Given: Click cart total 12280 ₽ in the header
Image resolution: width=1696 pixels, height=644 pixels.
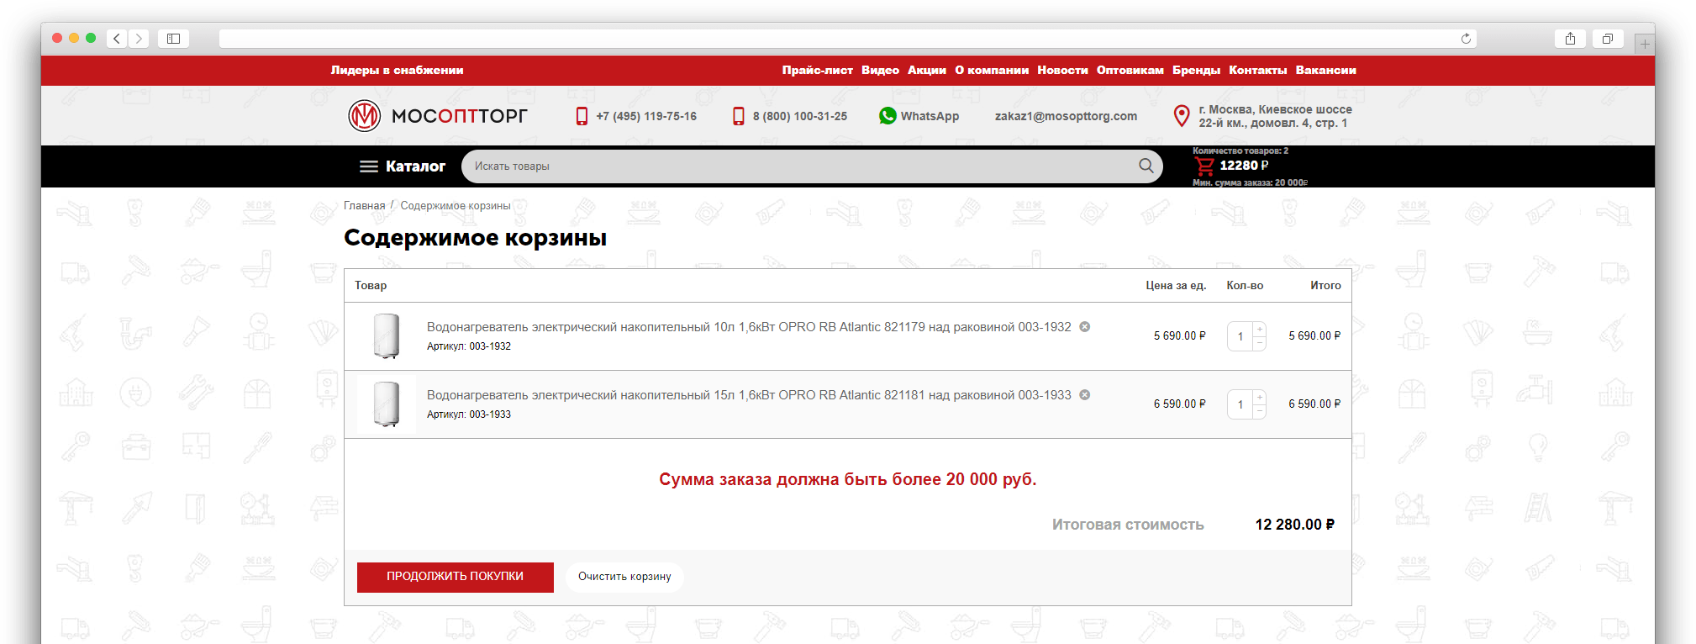Looking at the screenshot, I should point(1244,166).
